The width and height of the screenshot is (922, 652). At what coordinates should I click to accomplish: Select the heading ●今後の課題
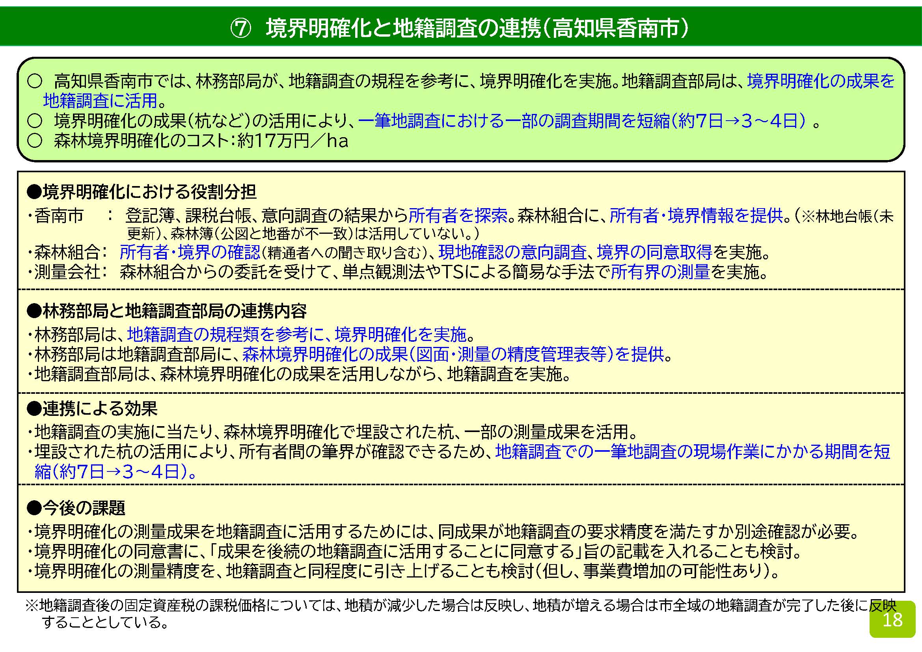pos(76,508)
